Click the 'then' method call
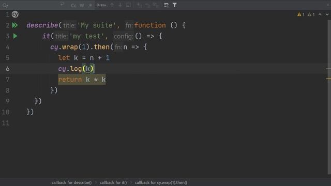The image size is (331, 186). [x=102, y=47]
